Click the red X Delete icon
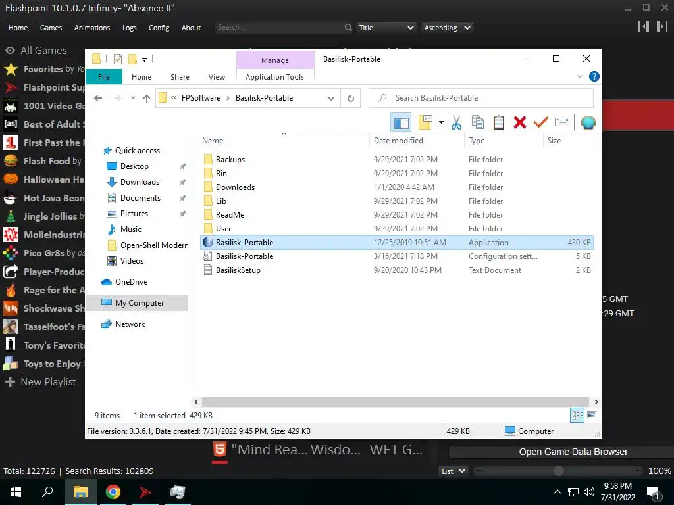 [520, 122]
